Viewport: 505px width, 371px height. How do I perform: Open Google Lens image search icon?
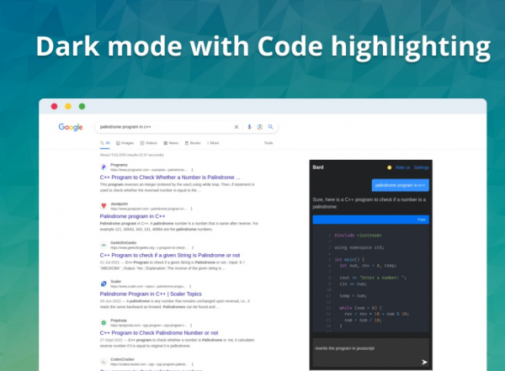click(260, 127)
